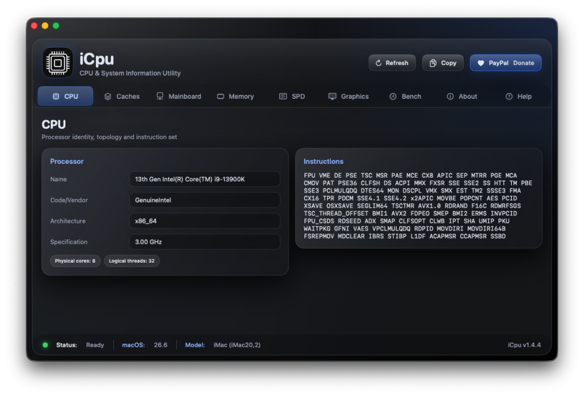Click the CPU section heading

click(54, 125)
